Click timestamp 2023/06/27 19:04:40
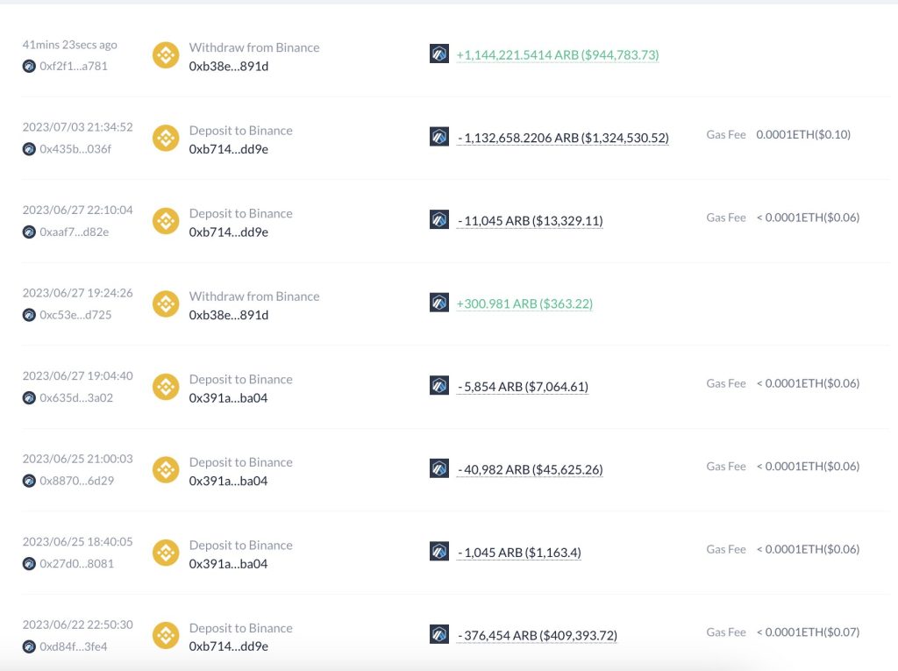This screenshot has width=898, height=671. coord(77,376)
